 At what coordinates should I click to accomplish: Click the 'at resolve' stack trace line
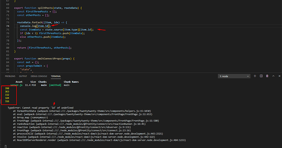pos(84,137)
